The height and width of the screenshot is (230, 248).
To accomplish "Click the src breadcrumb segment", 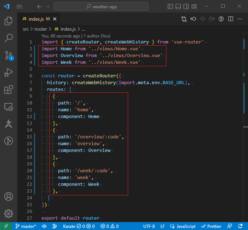I will tap(26, 29).
